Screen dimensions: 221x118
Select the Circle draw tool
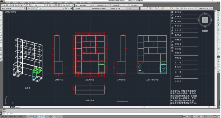pyautogui.click(x=1, y=28)
